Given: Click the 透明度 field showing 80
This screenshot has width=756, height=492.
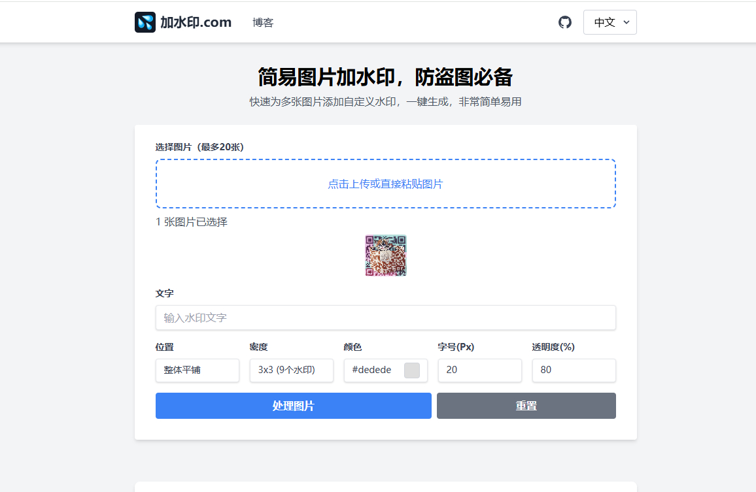Looking at the screenshot, I should 574,370.
